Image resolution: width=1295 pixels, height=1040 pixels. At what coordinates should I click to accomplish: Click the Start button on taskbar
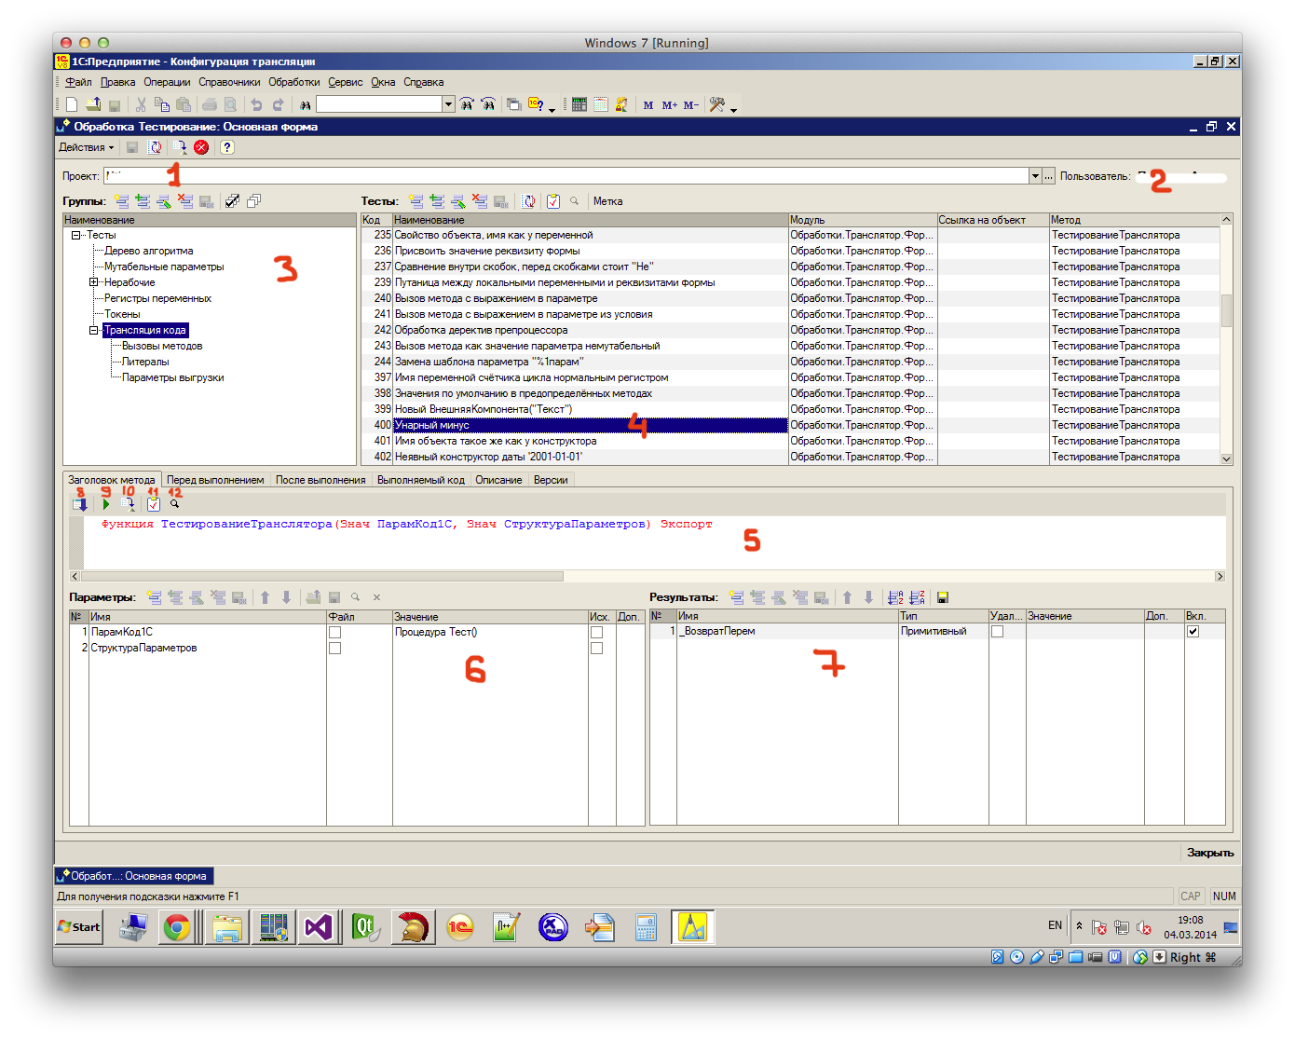(79, 927)
